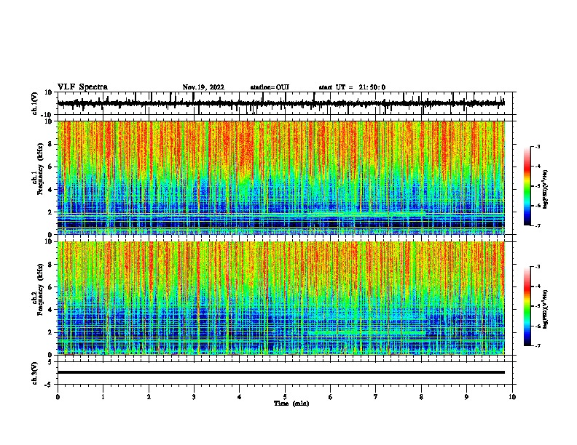
Task: Click the "ch.3(V)" axis label
Action: [35, 373]
